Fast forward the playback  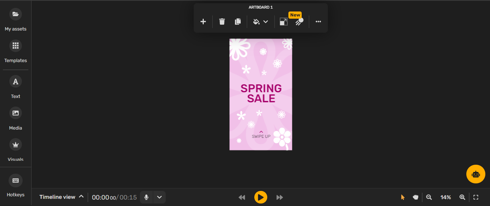point(280,197)
